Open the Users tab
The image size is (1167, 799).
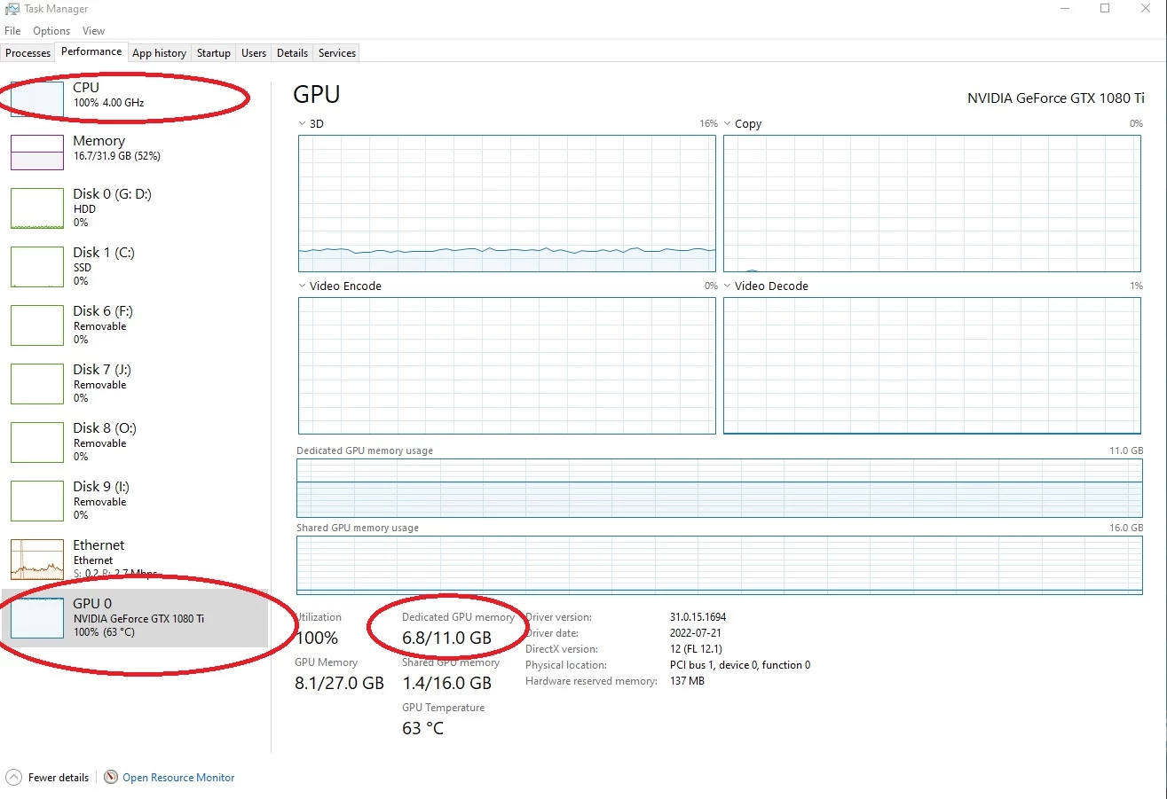(254, 53)
